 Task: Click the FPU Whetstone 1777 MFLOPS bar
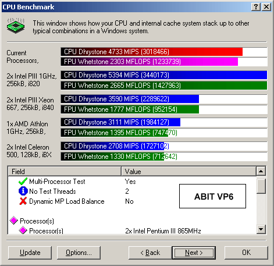click(130, 109)
